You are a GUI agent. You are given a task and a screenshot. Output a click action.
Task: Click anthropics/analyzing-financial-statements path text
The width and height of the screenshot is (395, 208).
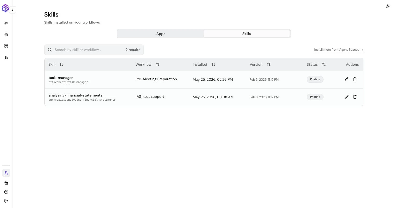82,100
